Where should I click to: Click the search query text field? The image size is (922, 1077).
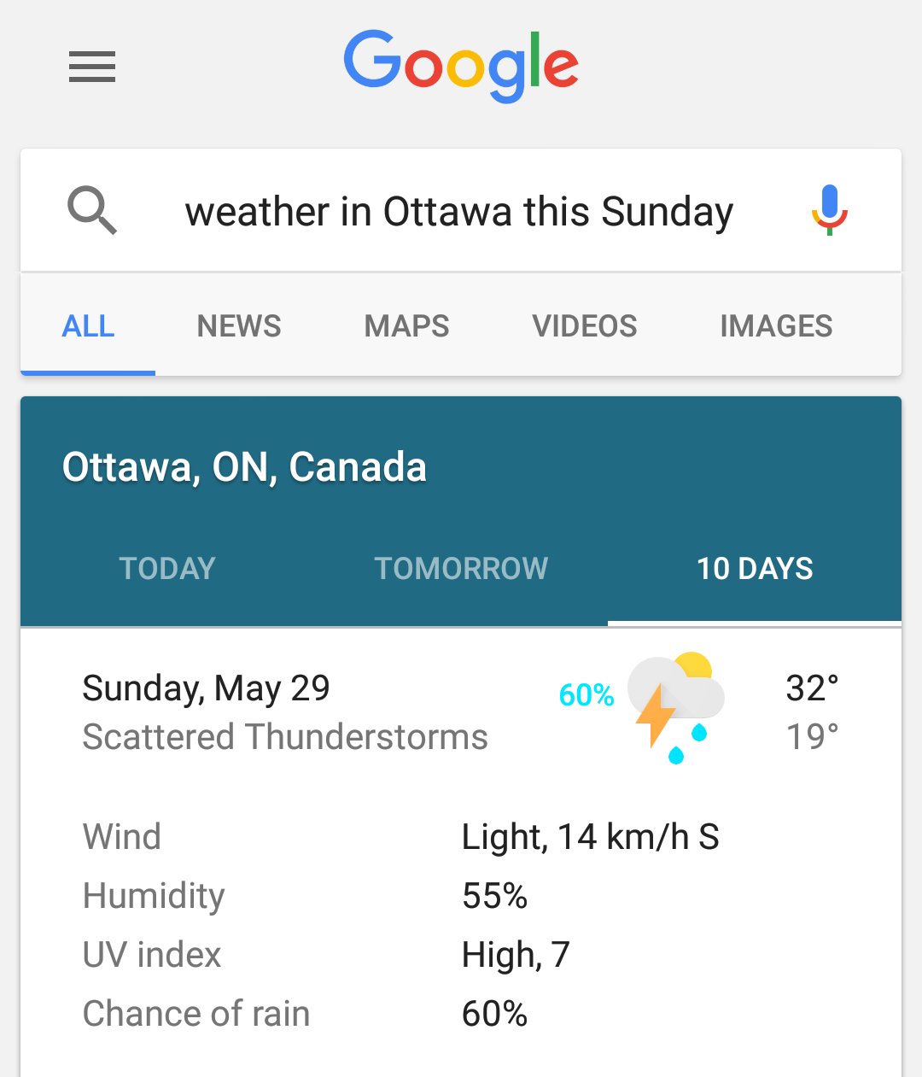[459, 212]
